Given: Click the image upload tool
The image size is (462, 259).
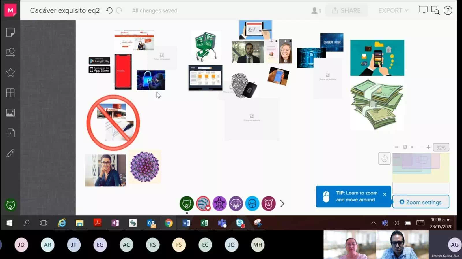Looking at the screenshot, I should [x=10, y=113].
